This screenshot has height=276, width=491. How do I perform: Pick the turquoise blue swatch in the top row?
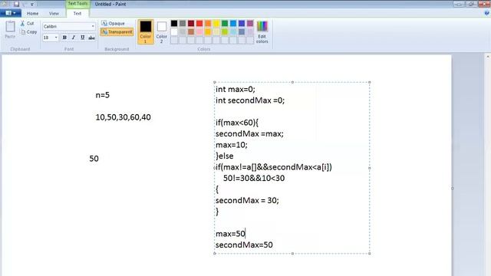point(233,23)
